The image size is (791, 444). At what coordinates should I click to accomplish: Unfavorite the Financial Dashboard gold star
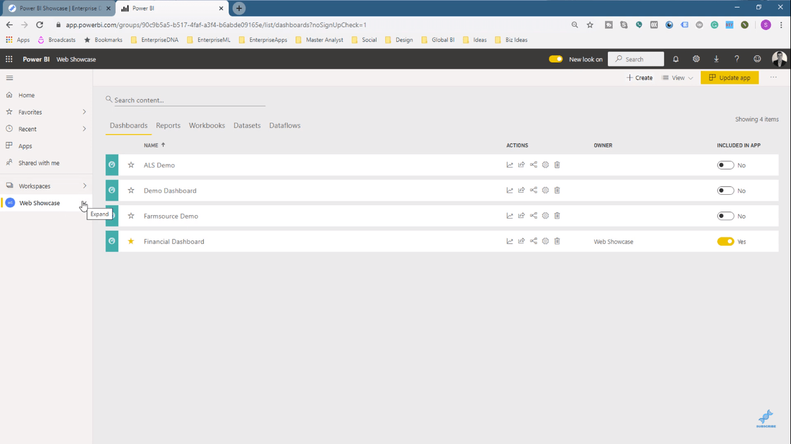[x=131, y=241]
